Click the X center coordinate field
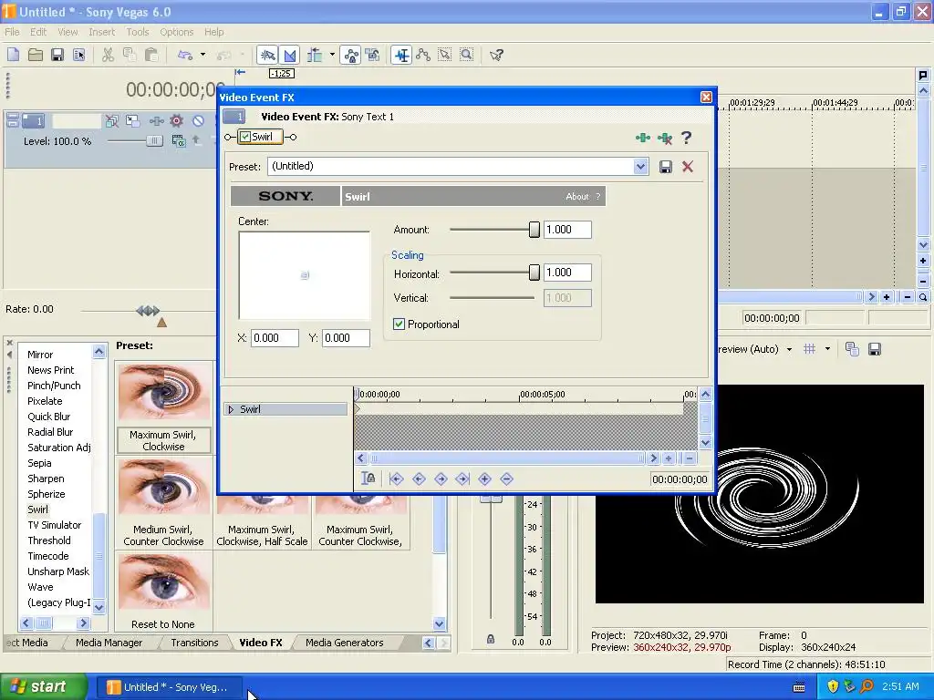The width and height of the screenshot is (934, 700). (275, 338)
